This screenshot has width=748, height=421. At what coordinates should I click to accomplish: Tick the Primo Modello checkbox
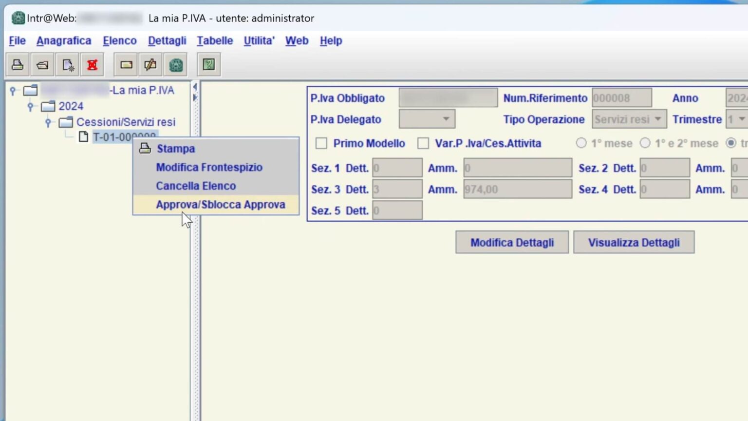click(321, 143)
